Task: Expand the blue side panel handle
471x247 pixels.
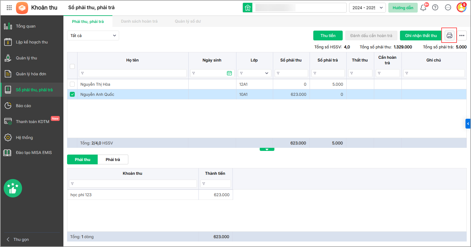Action: click(x=468, y=123)
